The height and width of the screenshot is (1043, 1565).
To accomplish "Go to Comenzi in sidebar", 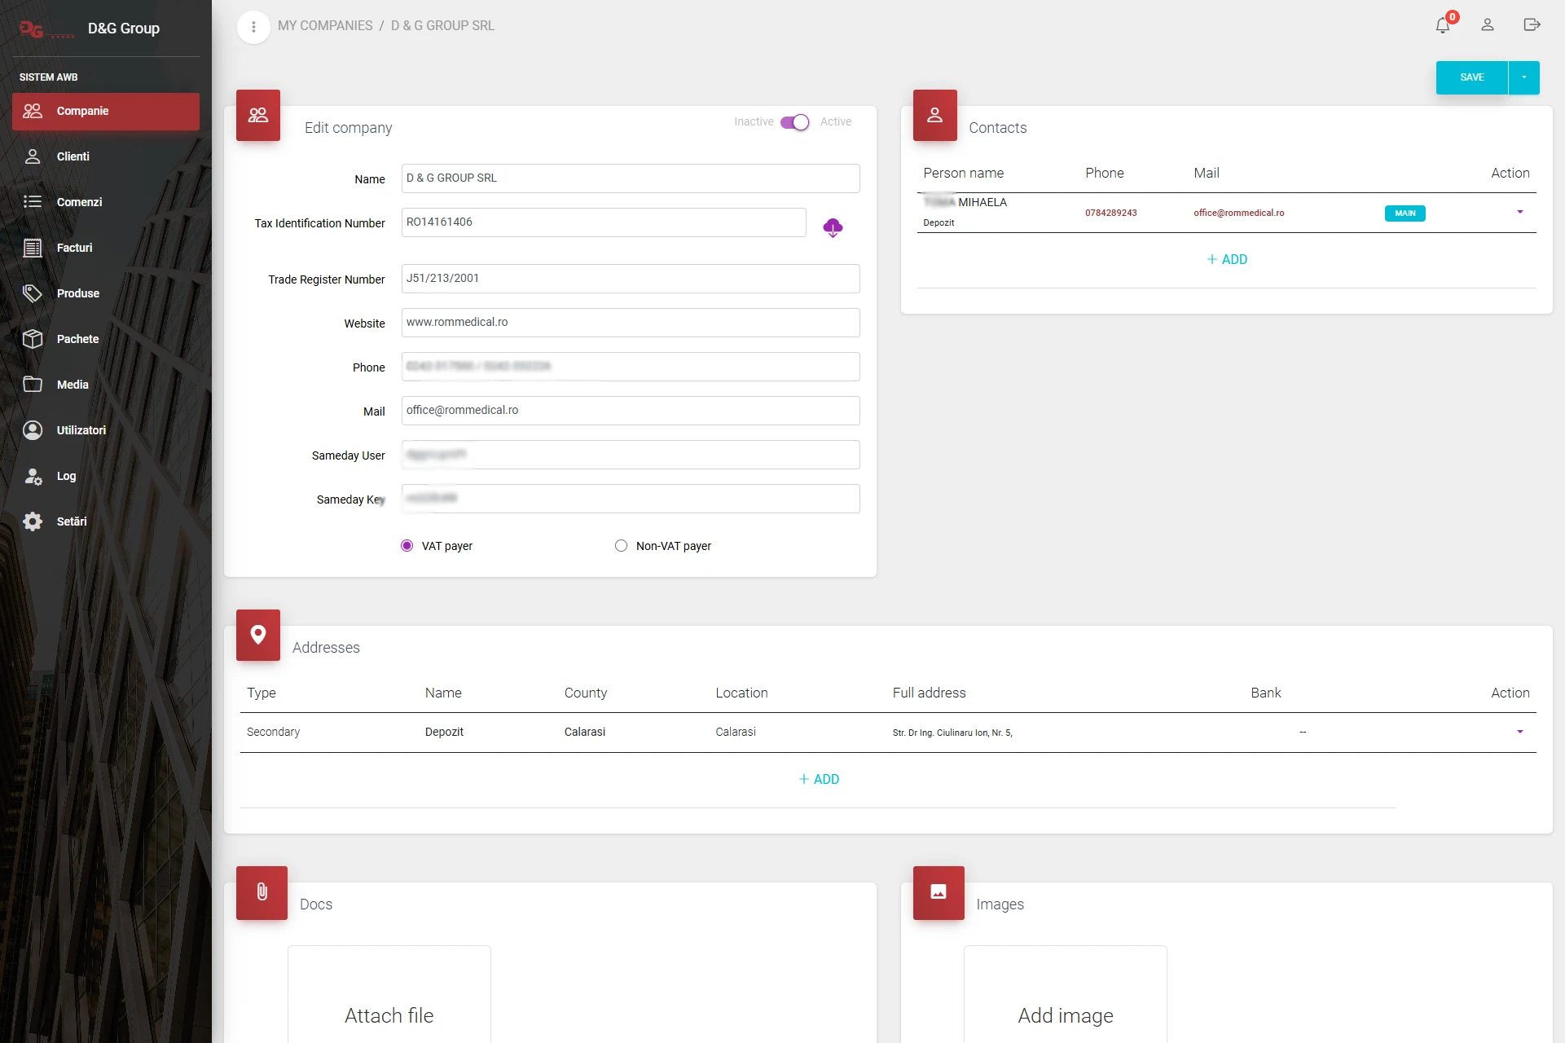I will (x=79, y=202).
